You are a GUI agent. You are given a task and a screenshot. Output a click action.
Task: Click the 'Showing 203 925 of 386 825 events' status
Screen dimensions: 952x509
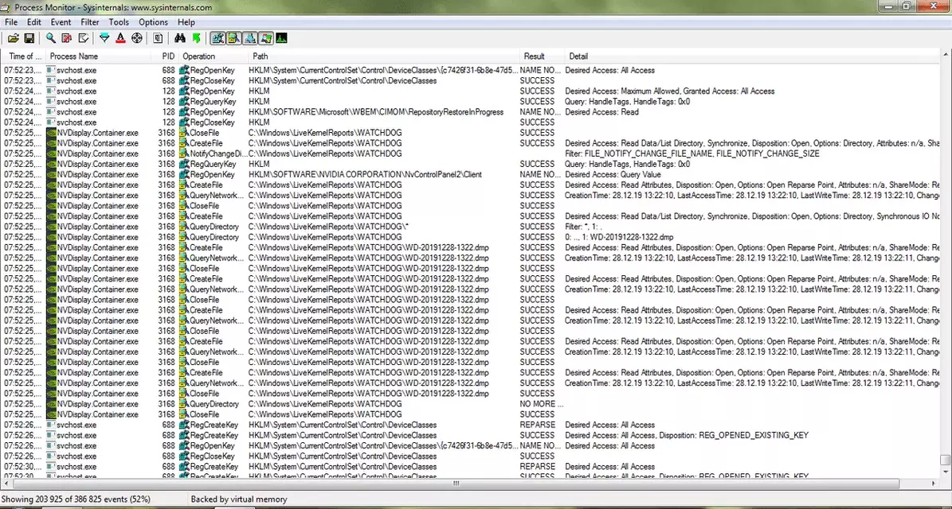[77, 499]
